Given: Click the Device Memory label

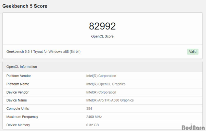Looking at the screenshot, I should coord(18,125).
